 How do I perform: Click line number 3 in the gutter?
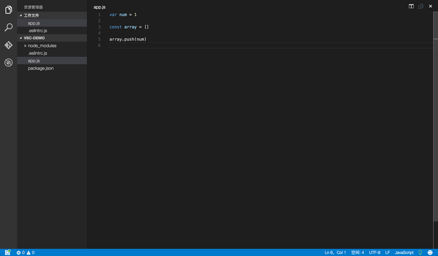click(x=99, y=27)
